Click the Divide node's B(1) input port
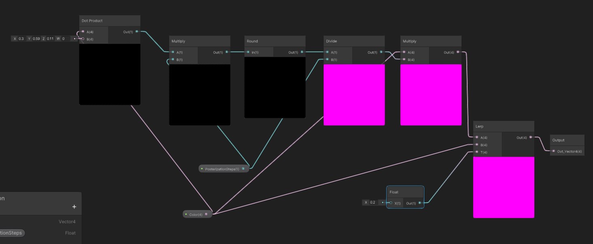Viewport: 593px width, 244px height. [327, 59]
